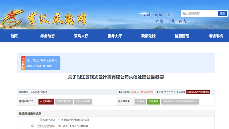Open the 综合动态 menu item
This screenshot has width=229, height=129.
click(48, 36)
